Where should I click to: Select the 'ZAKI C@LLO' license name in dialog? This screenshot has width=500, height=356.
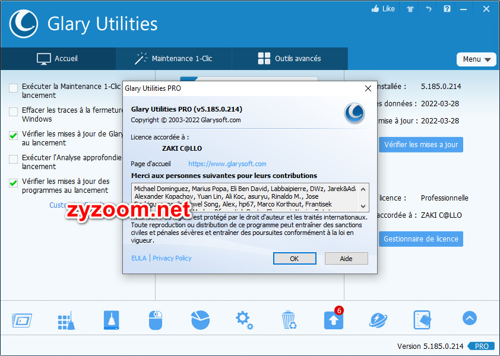click(182, 148)
